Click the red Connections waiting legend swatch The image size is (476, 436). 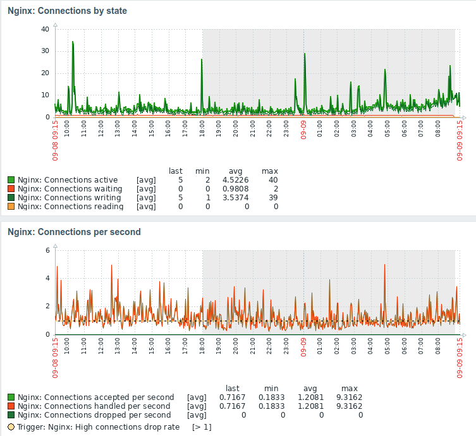[11, 189]
